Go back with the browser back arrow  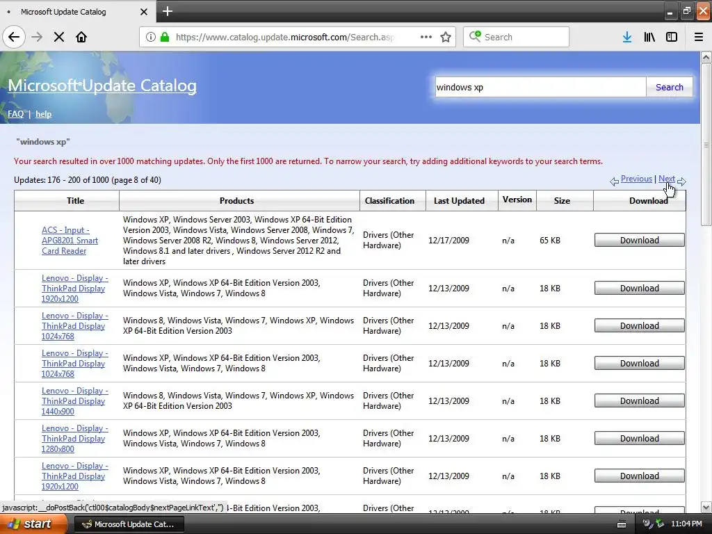click(14, 37)
